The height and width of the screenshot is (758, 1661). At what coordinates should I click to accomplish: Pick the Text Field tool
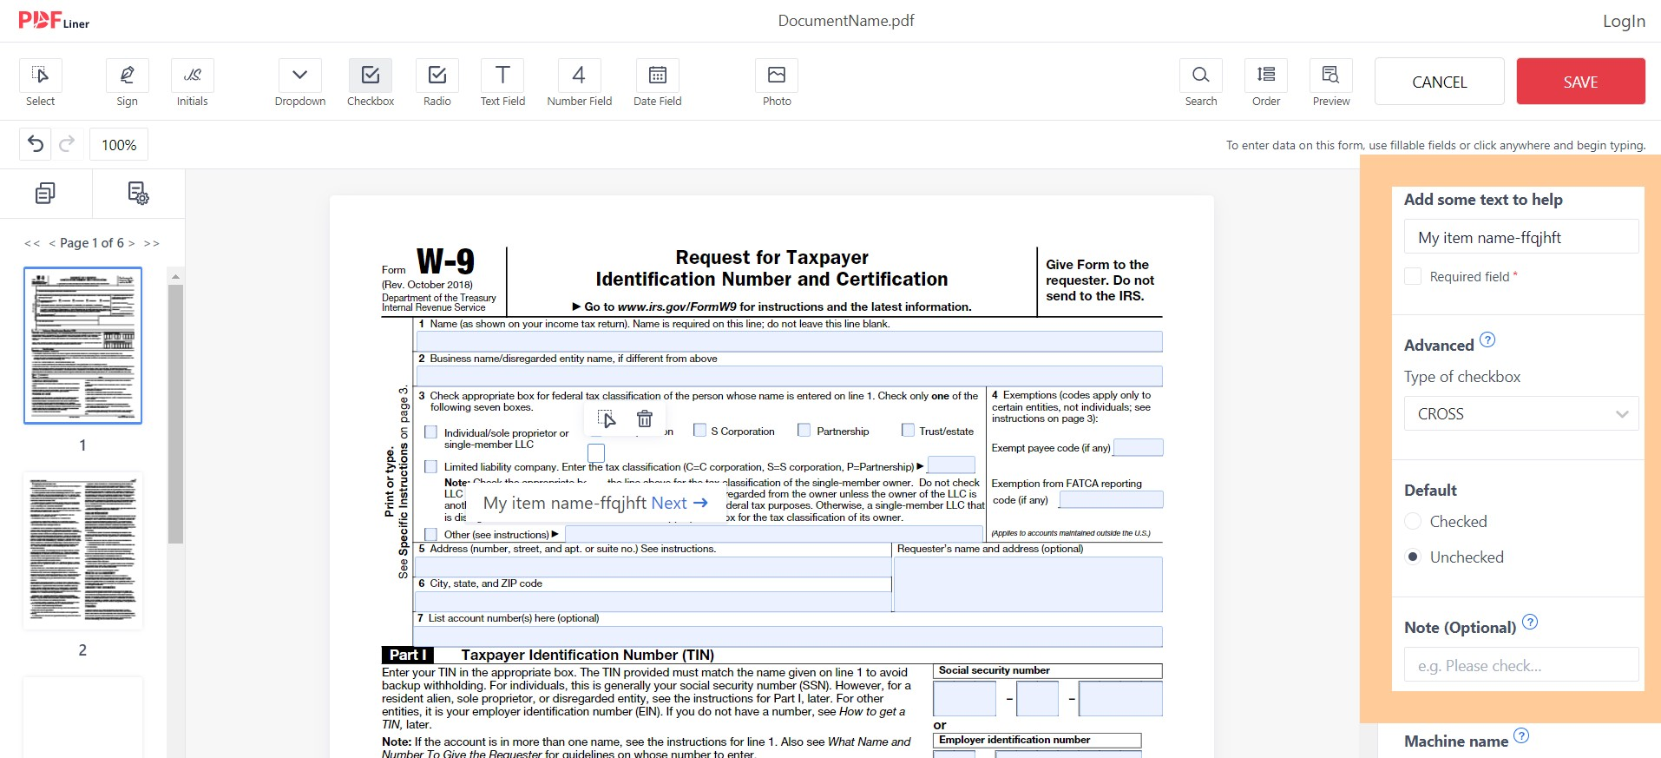click(502, 82)
